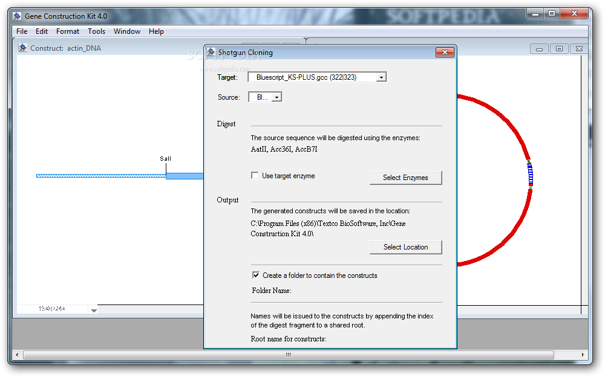Maximize the actin_DNA construct window

tap(559, 48)
